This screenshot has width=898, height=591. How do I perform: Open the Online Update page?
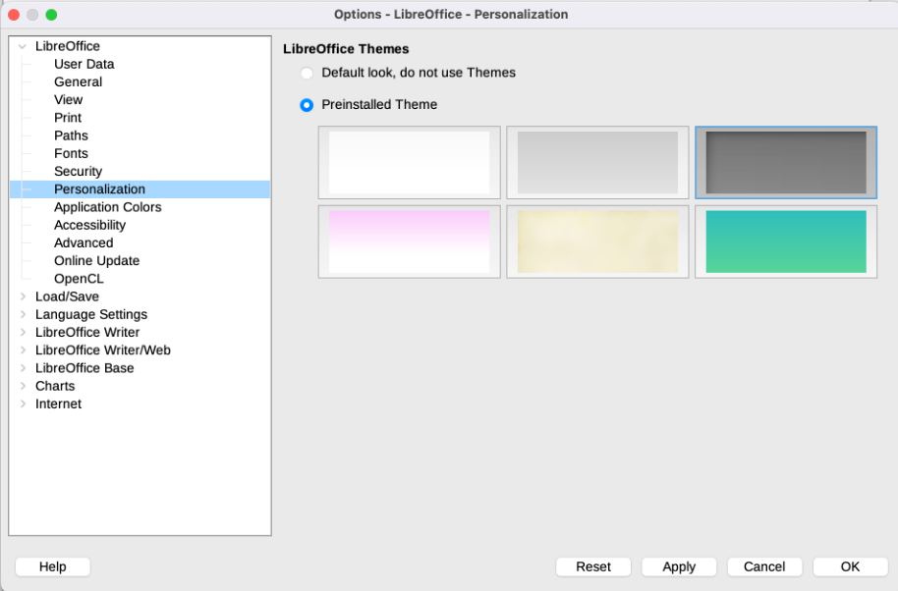97,261
